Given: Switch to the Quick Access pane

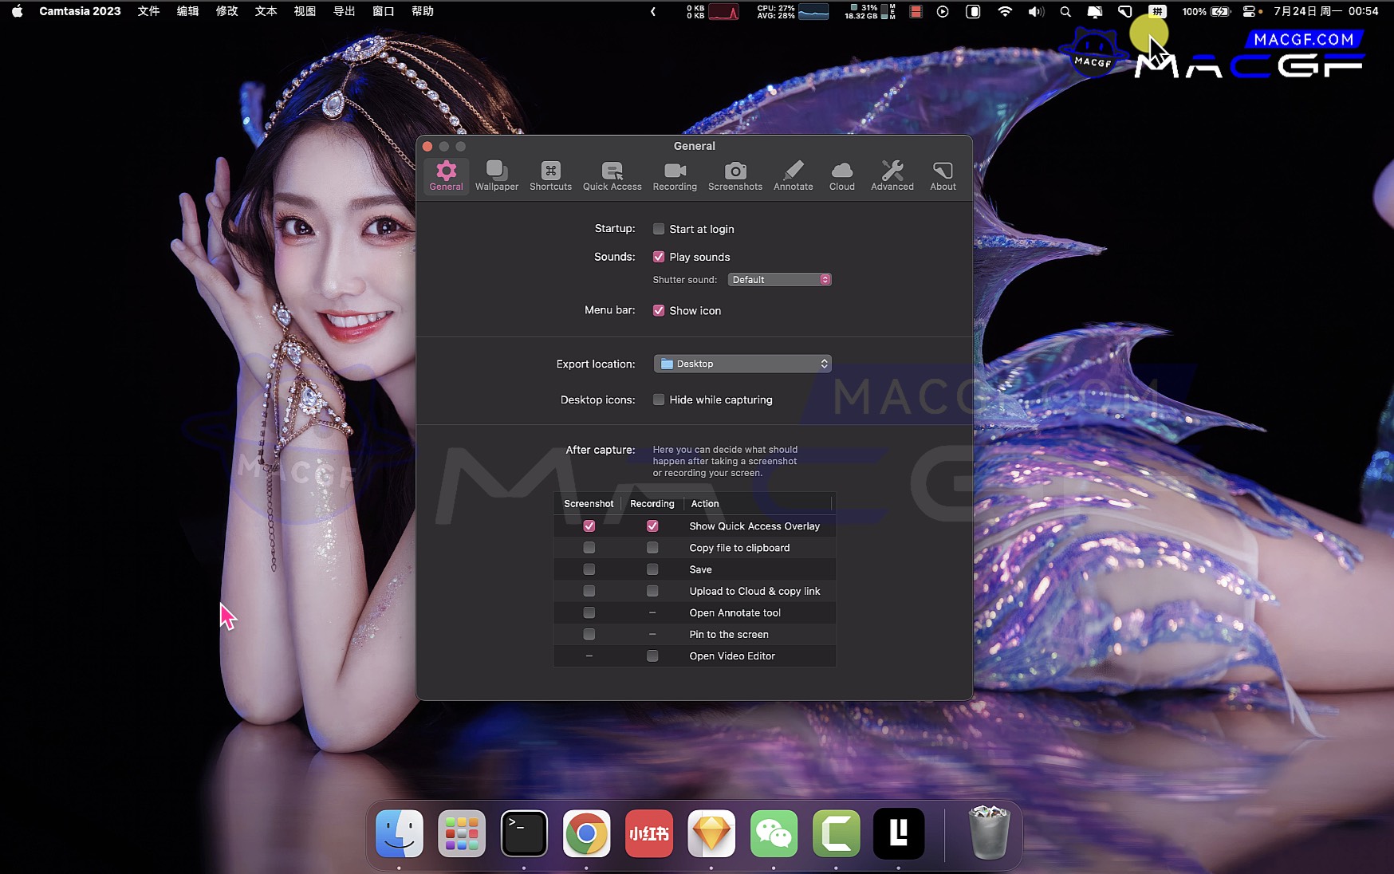Looking at the screenshot, I should coord(612,175).
